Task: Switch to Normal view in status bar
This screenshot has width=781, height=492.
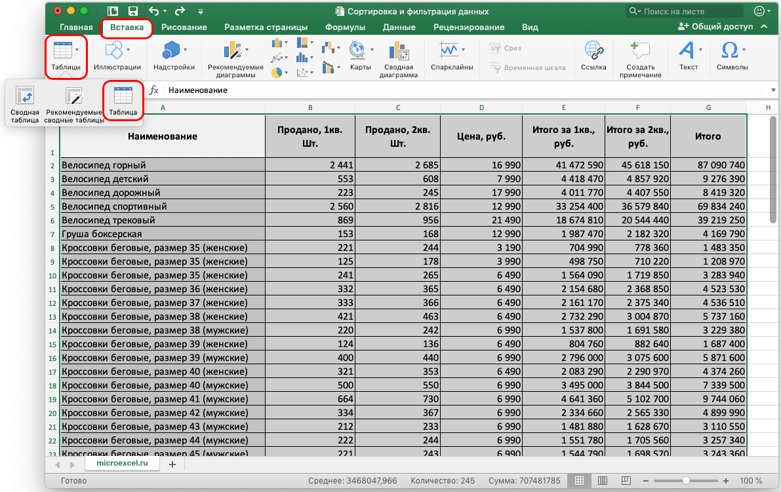Action: [x=579, y=481]
